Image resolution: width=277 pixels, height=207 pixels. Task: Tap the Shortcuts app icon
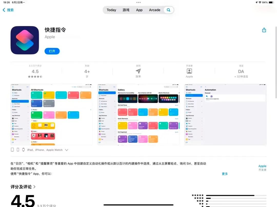[25, 40]
